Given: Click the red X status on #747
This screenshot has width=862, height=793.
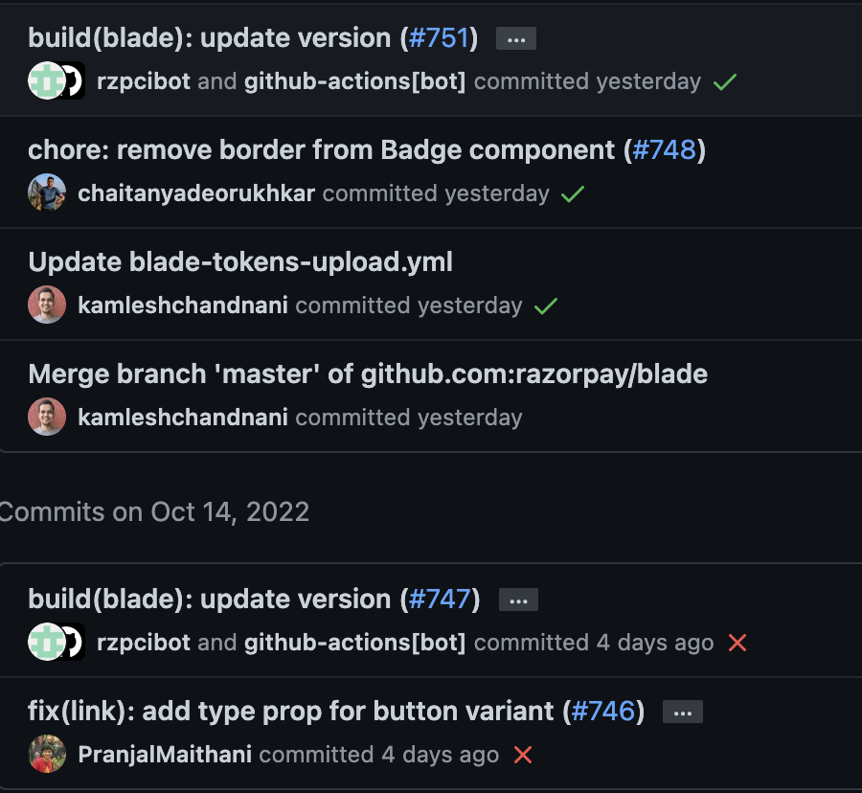Looking at the screenshot, I should coord(737,643).
